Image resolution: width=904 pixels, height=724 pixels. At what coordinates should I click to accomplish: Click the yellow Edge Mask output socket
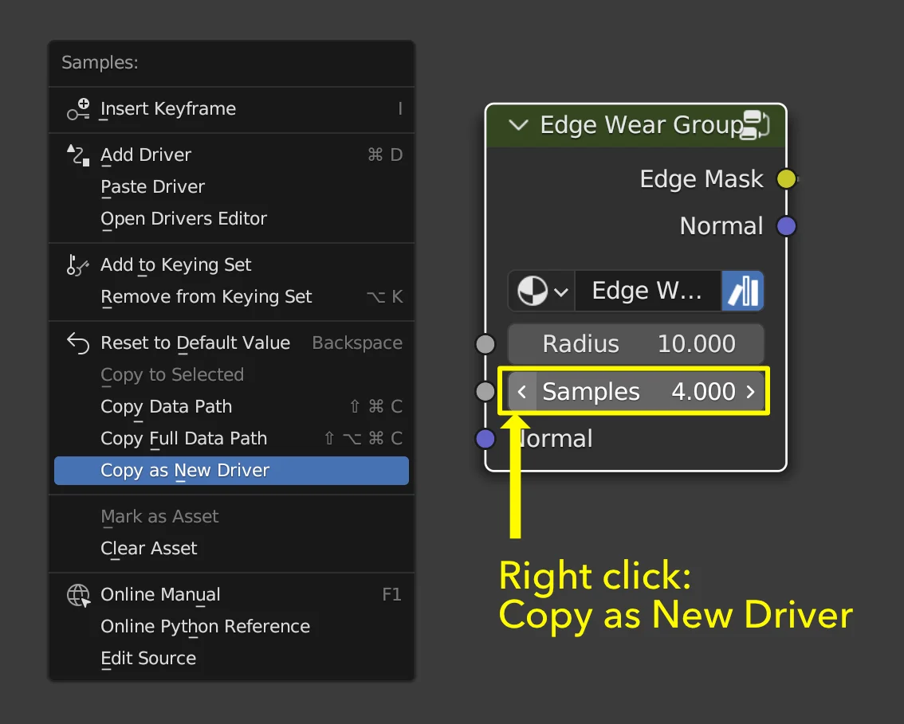(786, 179)
